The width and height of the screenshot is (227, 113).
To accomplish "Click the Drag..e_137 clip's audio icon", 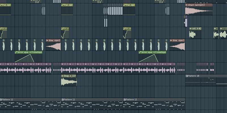I will coord(62,76).
